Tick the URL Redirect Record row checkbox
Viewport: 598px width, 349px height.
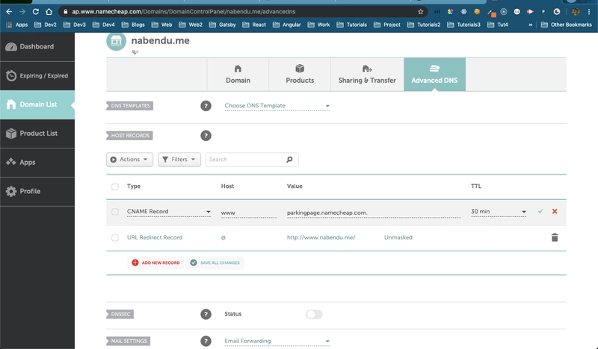pyautogui.click(x=115, y=237)
